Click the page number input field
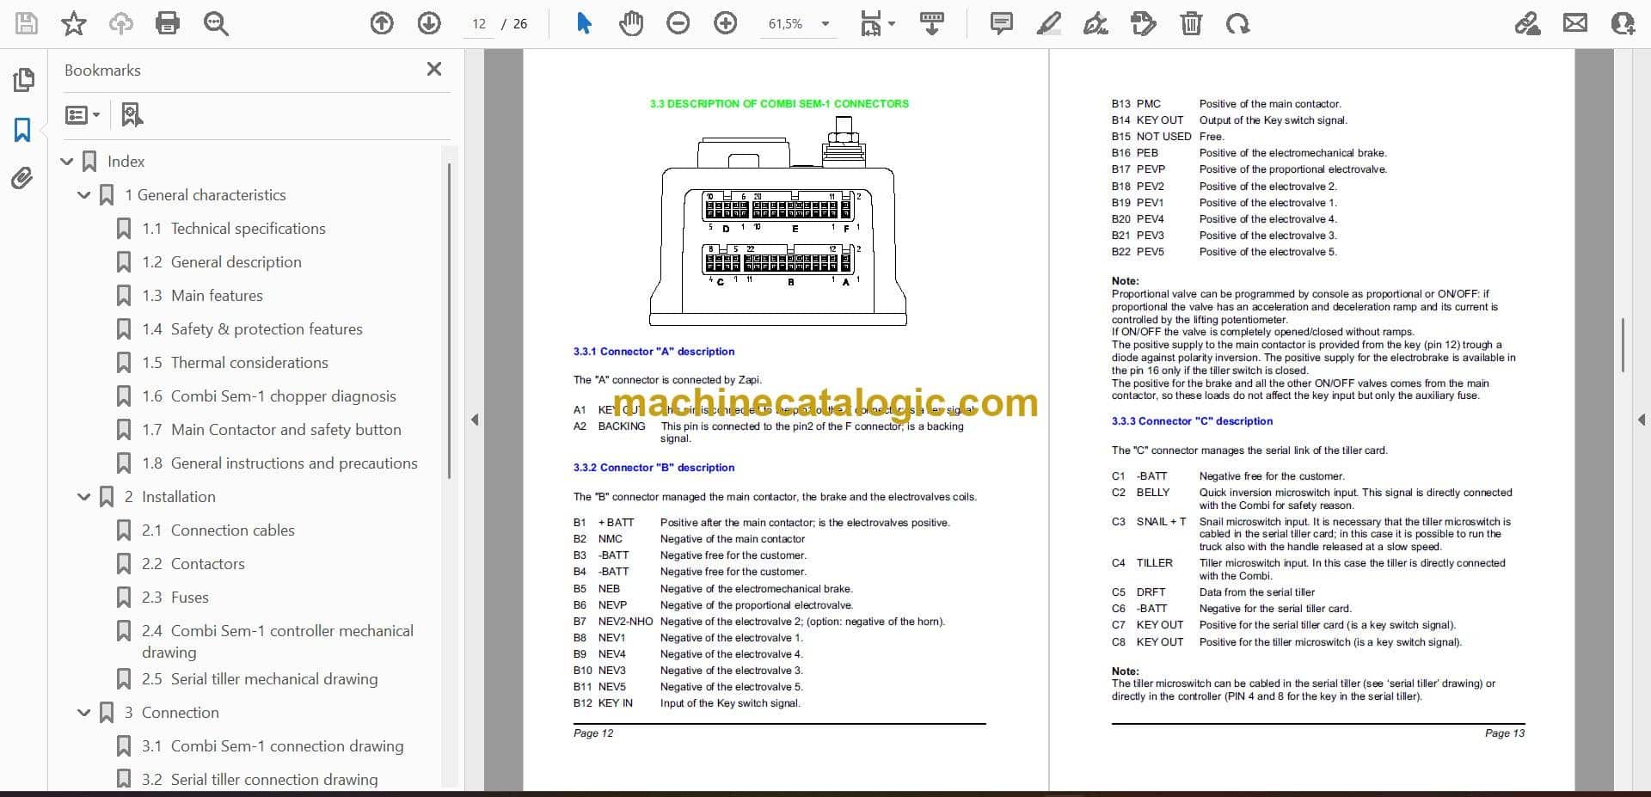Image resolution: width=1651 pixels, height=797 pixels. pyautogui.click(x=479, y=24)
